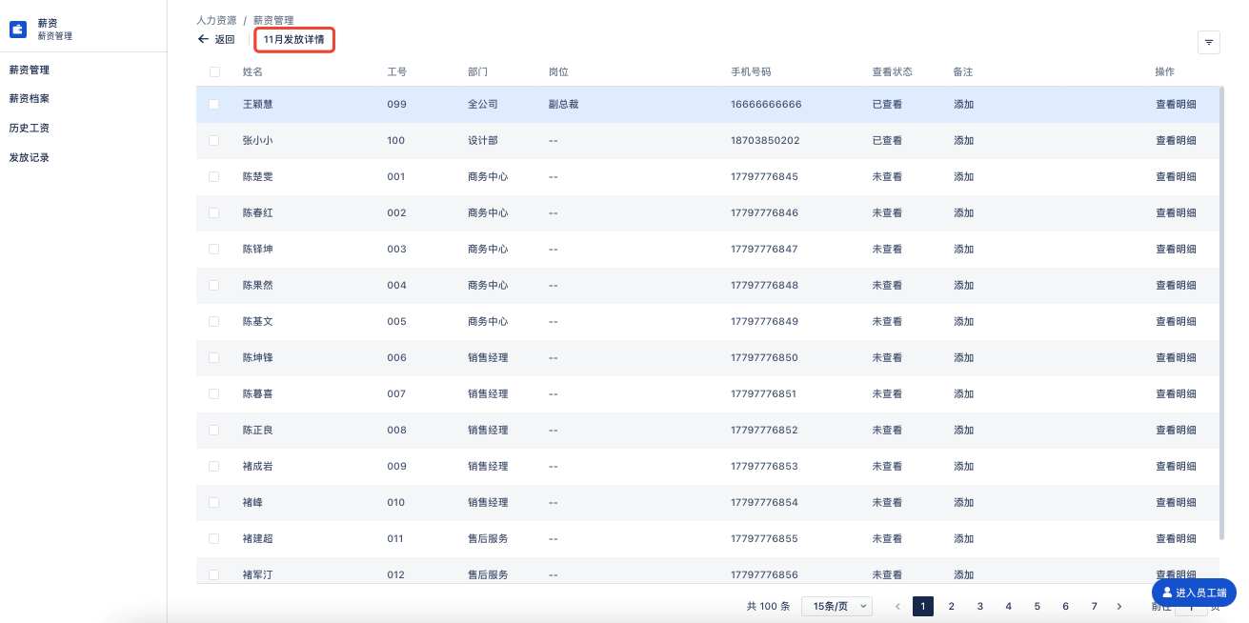Check the box for 褚成岩
The width and height of the screenshot is (1249, 623).
[x=214, y=466]
